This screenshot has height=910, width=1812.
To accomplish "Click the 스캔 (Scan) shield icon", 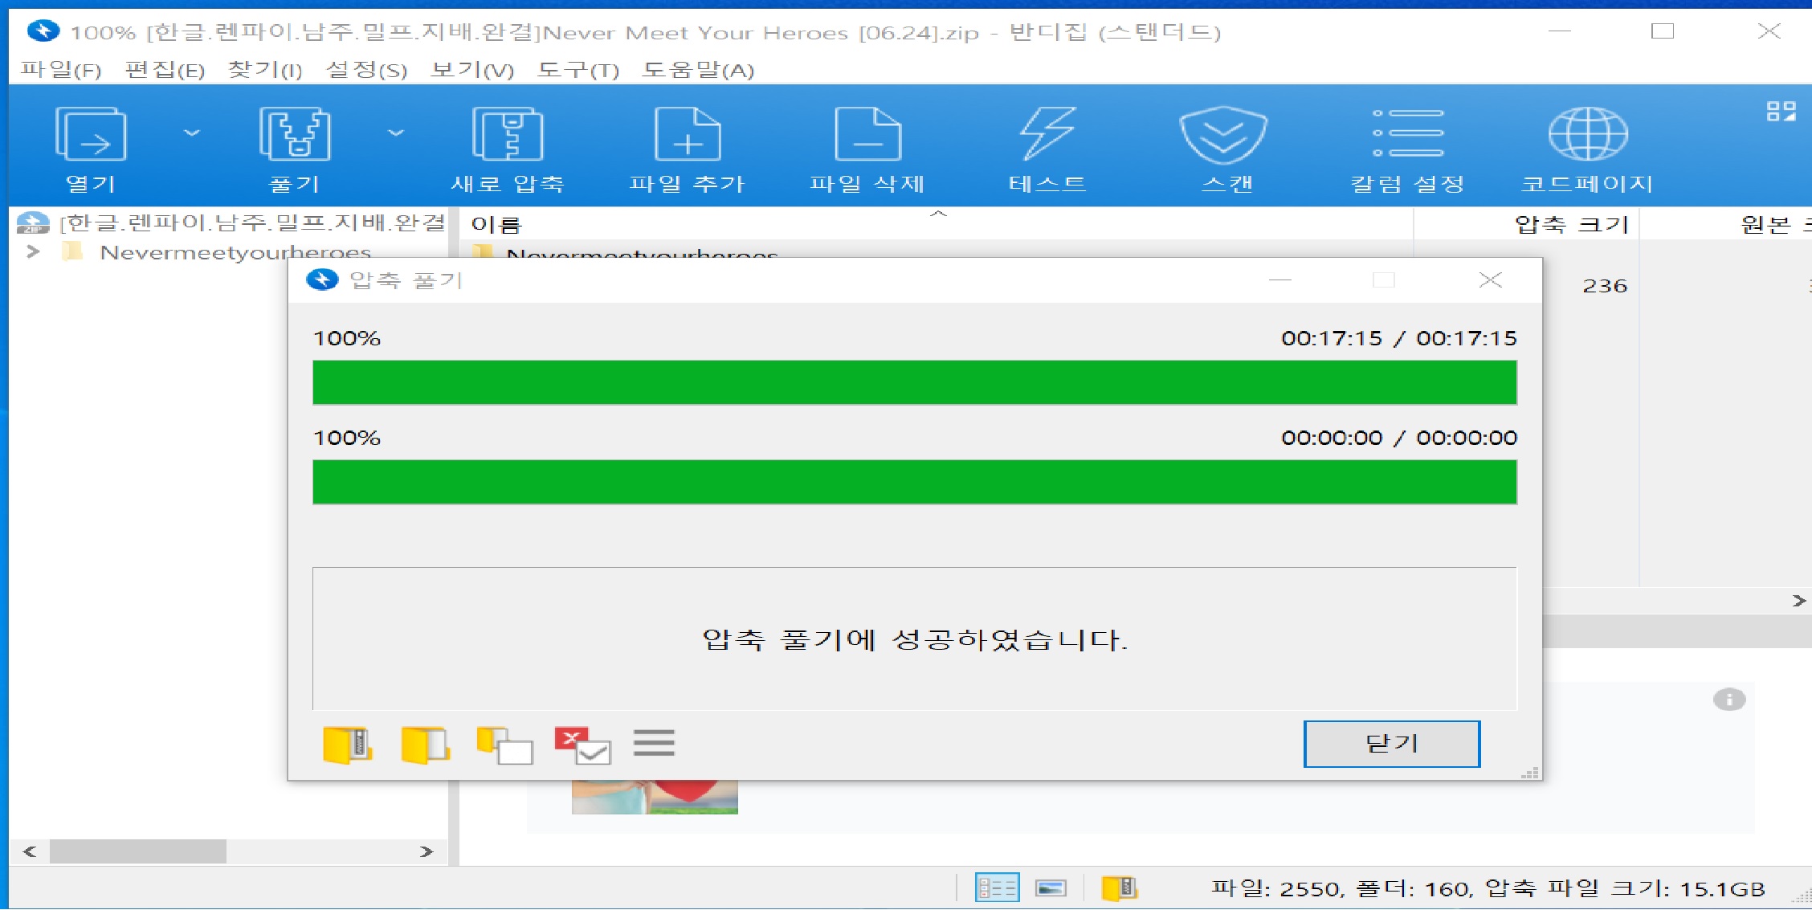I will 1223,135.
